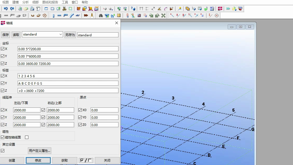Click the Undo arrow icon

[6, 9]
